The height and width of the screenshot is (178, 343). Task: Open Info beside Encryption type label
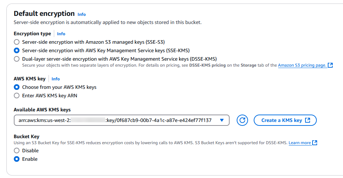coord(61,34)
